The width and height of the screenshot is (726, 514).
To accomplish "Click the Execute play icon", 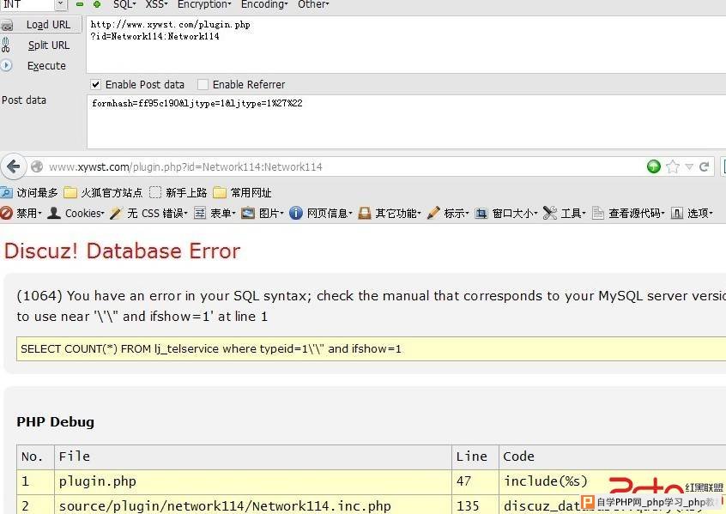I will [x=6, y=65].
